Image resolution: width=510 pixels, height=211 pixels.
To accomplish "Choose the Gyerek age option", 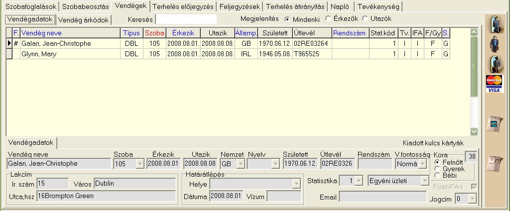I will click(x=437, y=169).
